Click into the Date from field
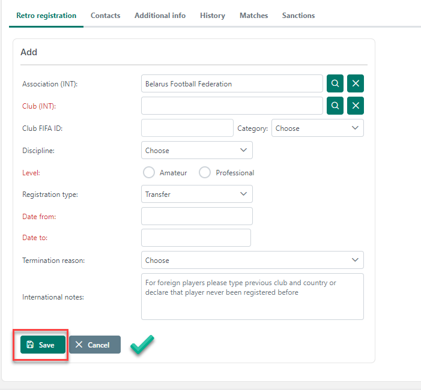This screenshot has width=421, height=392. [196, 216]
